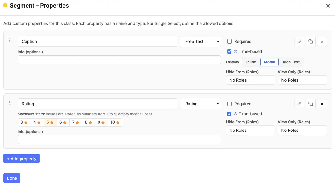Remove the Caption property
335x186 pixels.
[x=322, y=41]
